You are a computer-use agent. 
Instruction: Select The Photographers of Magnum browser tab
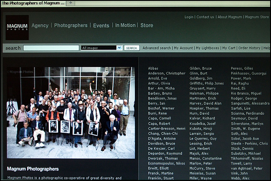pyautogui.click(x=33, y=3)
